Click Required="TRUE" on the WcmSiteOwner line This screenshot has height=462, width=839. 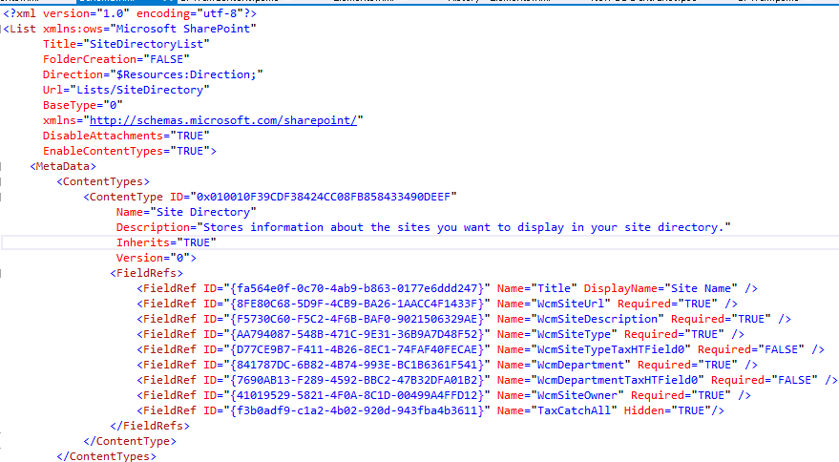pyautogui.click(x=682, y=395)
